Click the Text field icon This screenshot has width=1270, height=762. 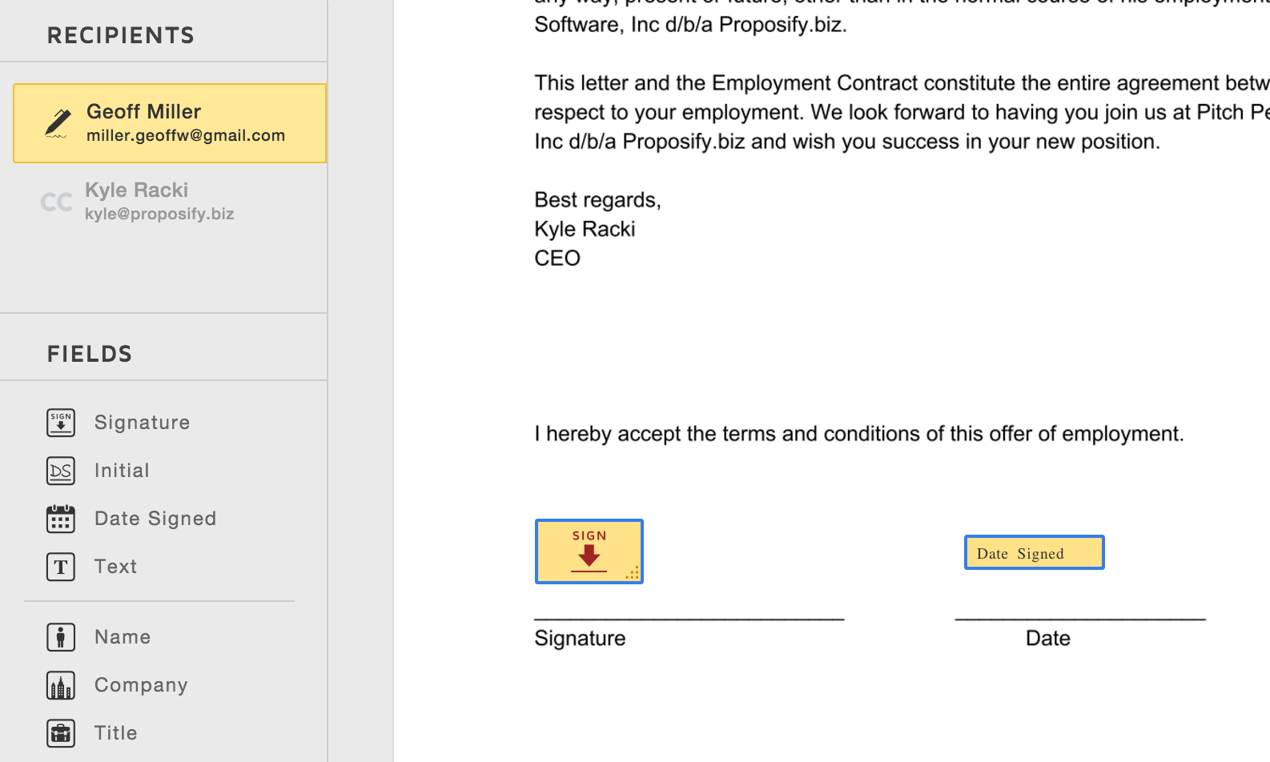(61, 567)
